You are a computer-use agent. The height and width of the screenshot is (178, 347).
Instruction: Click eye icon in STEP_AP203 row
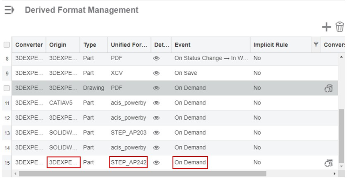tap(156, 133)
